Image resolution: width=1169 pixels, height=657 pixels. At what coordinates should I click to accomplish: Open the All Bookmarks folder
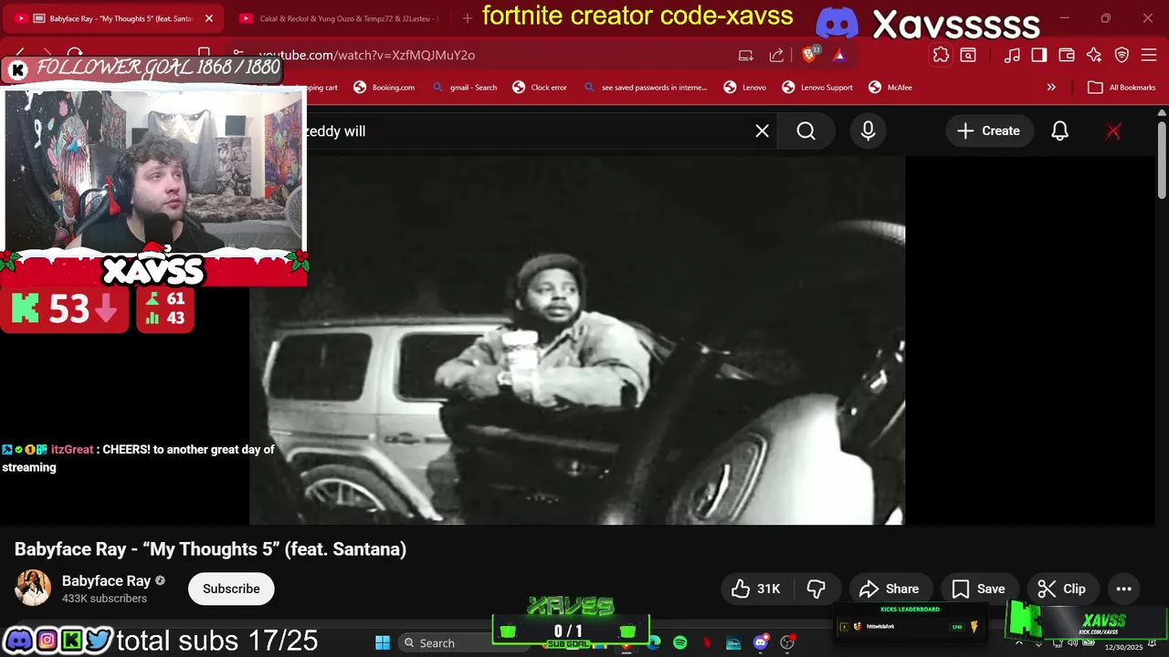[x=1122, y=88]
